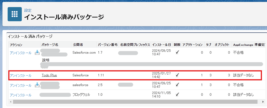Click the パッケージ名 column header
The width and height of the screenshot is (267, 108).
click(50, 45)
